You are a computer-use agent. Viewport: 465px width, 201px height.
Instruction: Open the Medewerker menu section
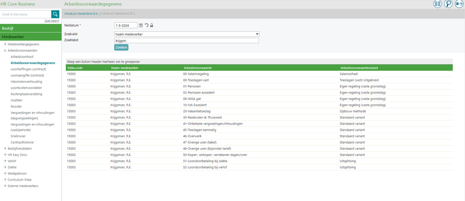31,37
